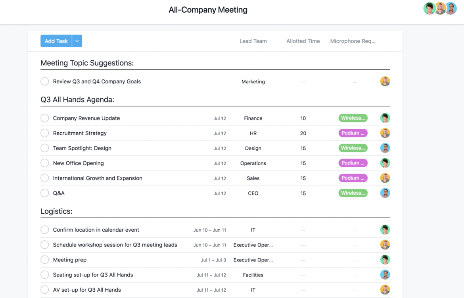The image size is (464, 298).
Task: Mark Meeting prep as complete
Action: 45,259
